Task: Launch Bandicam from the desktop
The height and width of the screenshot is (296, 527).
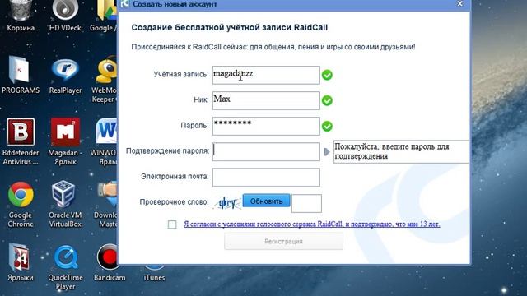Action: pos(109,262)
